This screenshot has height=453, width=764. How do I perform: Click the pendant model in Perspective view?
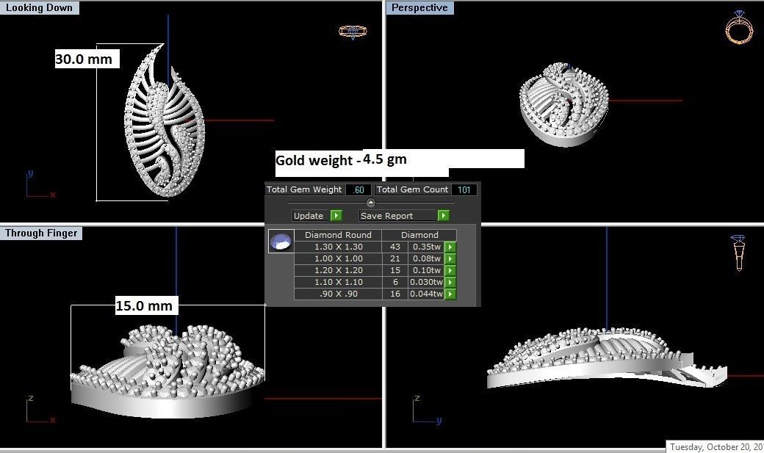(563, 104)
